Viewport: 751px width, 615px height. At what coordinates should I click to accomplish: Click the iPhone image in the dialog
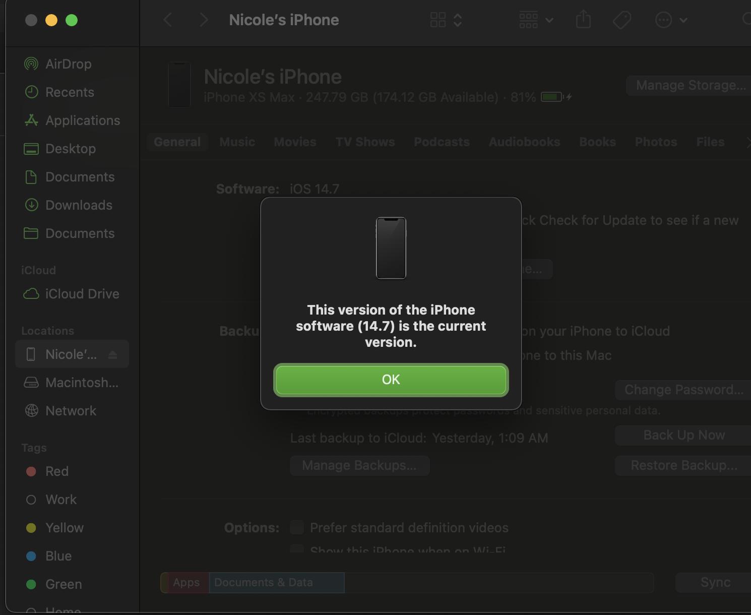tap(391, 248)
